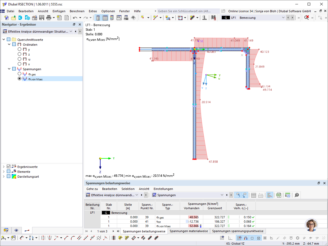The height and width of the screenshot is (246, 328).
Task: Uncheck the Ergebniswerte checkbox
Action: [9, 167]
